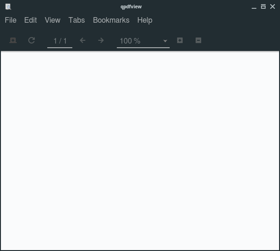Open the View menu
Image resolution: width=280 pixels, height=251 pixels.
tap(52, 20)
